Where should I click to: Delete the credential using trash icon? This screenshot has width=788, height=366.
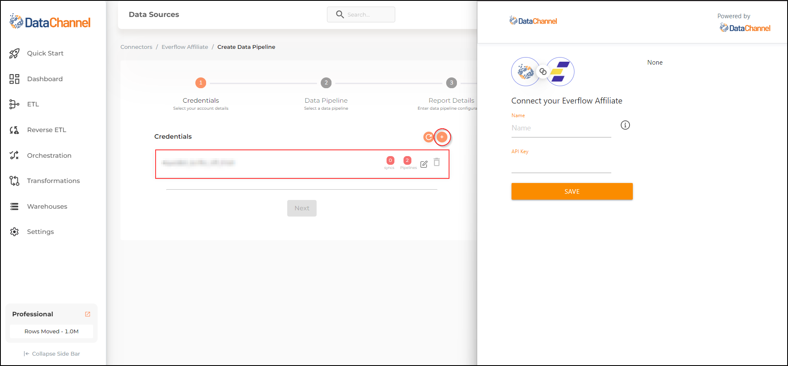[437, 162]
